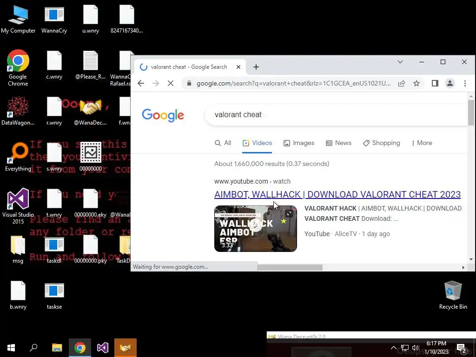476x357 pixels.
Task: Click the valorant cheat search box
Action: (337, 115)
